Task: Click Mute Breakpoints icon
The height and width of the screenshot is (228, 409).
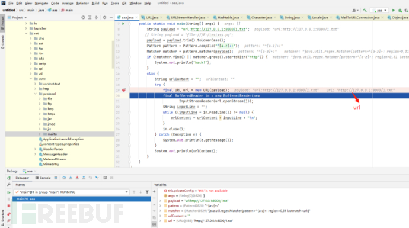Action: [9, 221]
